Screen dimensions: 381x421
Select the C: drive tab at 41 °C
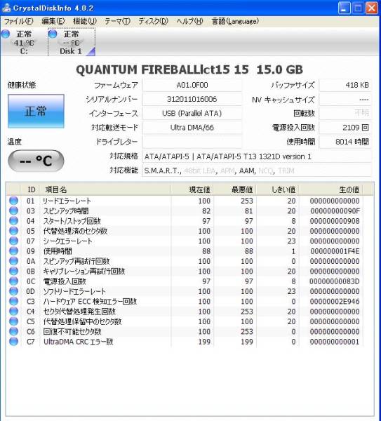(x=24, y=42)
